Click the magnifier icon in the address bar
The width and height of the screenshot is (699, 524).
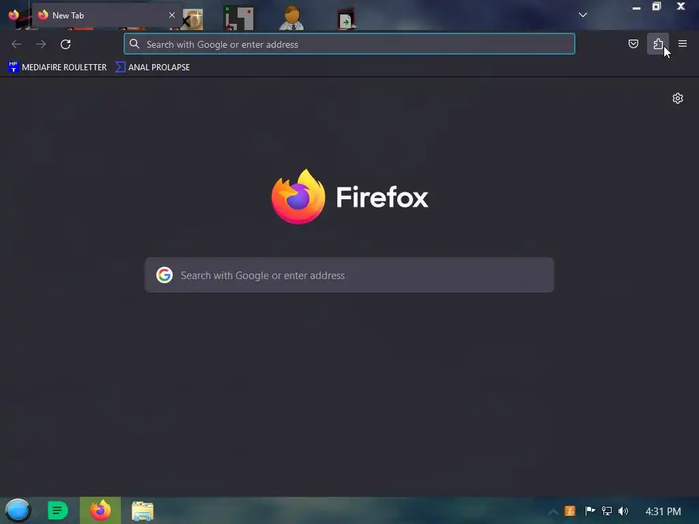[x=134, y=44]
